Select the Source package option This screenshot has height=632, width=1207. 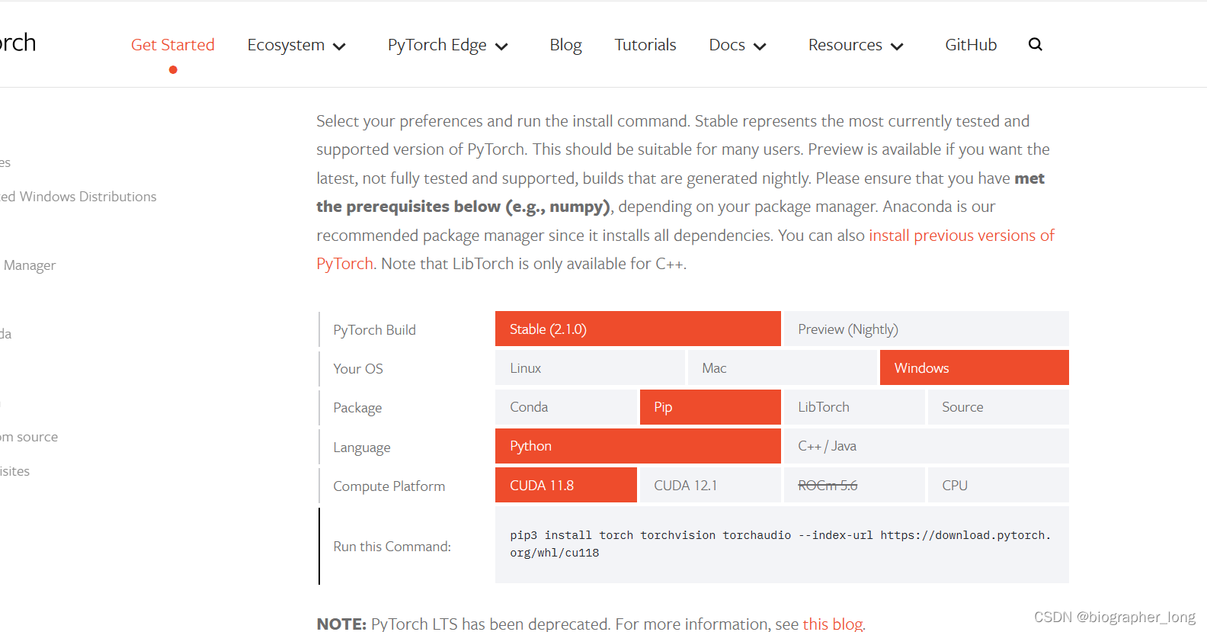point(998,407)
